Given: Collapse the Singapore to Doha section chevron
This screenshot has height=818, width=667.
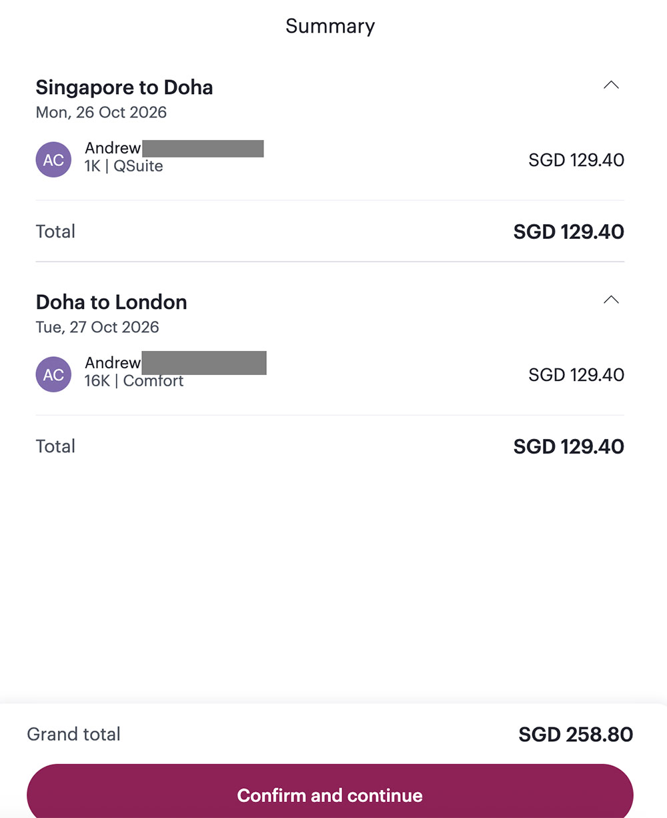Looking at the screenshot, I should click(611, 85).
